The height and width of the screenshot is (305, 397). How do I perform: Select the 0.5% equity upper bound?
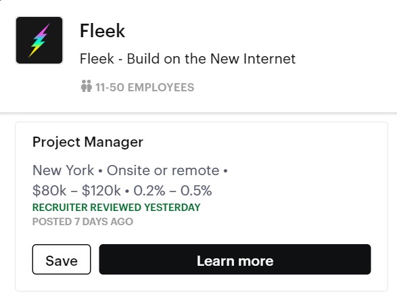(x=196, y=190)
